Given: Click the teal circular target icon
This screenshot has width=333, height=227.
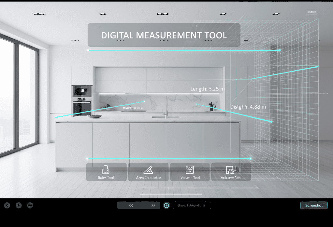Looking at the screenshot, I should click(166, 206).
